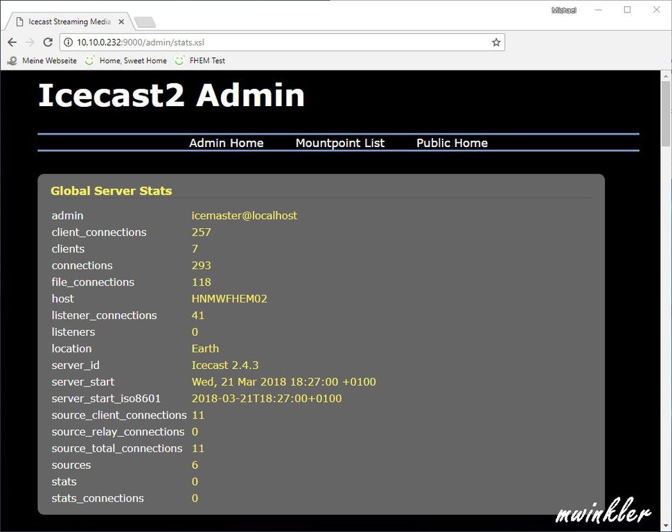Click the client_connections value 257
The height and width of the screenshot is (532, 672).
(201, 232)
